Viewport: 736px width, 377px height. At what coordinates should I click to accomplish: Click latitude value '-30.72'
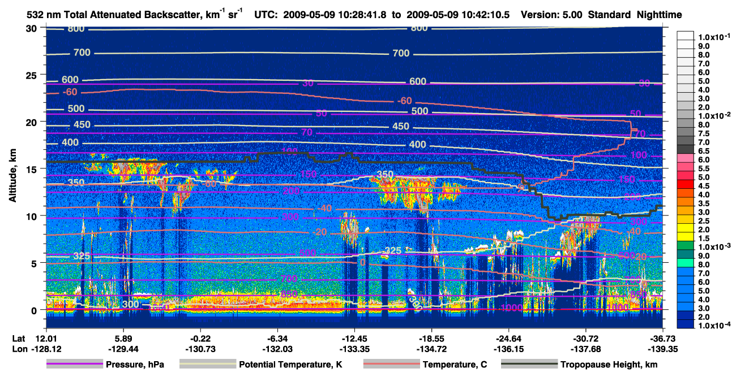pyautogui.click(x=586, y=338)
